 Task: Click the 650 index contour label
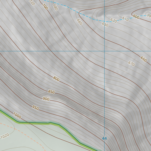[143, 59]
